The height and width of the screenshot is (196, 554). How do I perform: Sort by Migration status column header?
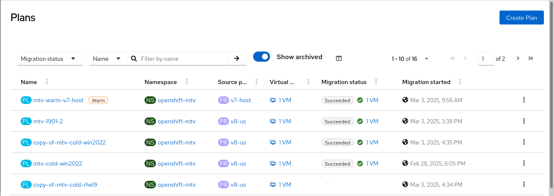coord(344,82)
